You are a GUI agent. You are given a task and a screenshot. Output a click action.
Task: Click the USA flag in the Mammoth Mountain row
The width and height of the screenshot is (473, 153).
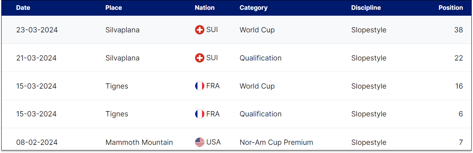[x=199, y=142]
